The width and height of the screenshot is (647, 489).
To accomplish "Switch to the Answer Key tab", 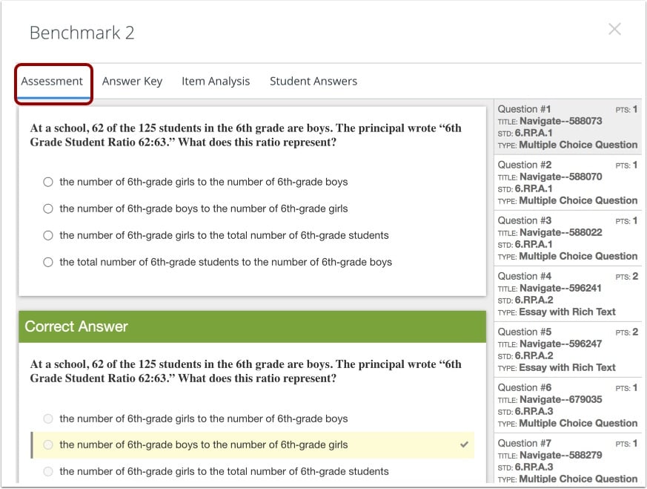I will [132, 81].
